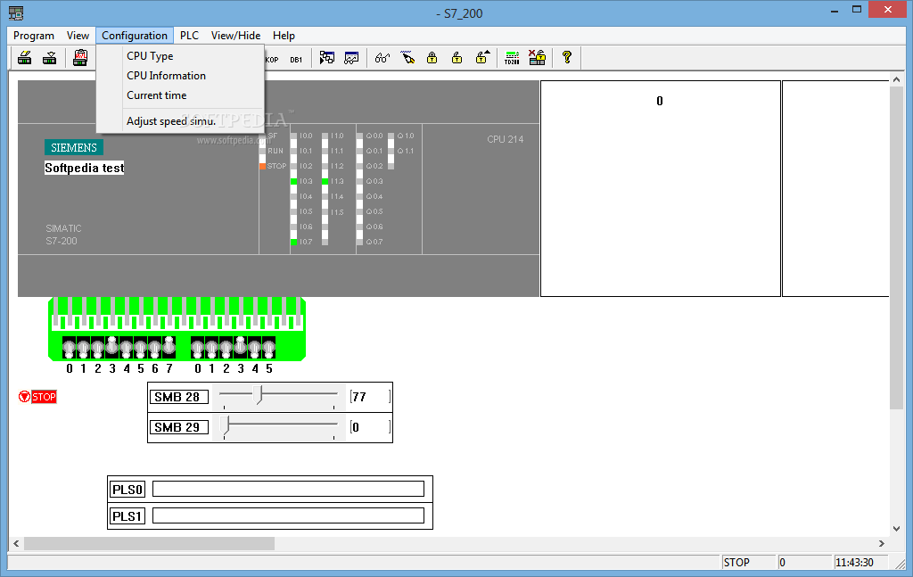Click the closed padlock force icon
The width and height of the screenshot is (913, 577).
pos(432,58)
